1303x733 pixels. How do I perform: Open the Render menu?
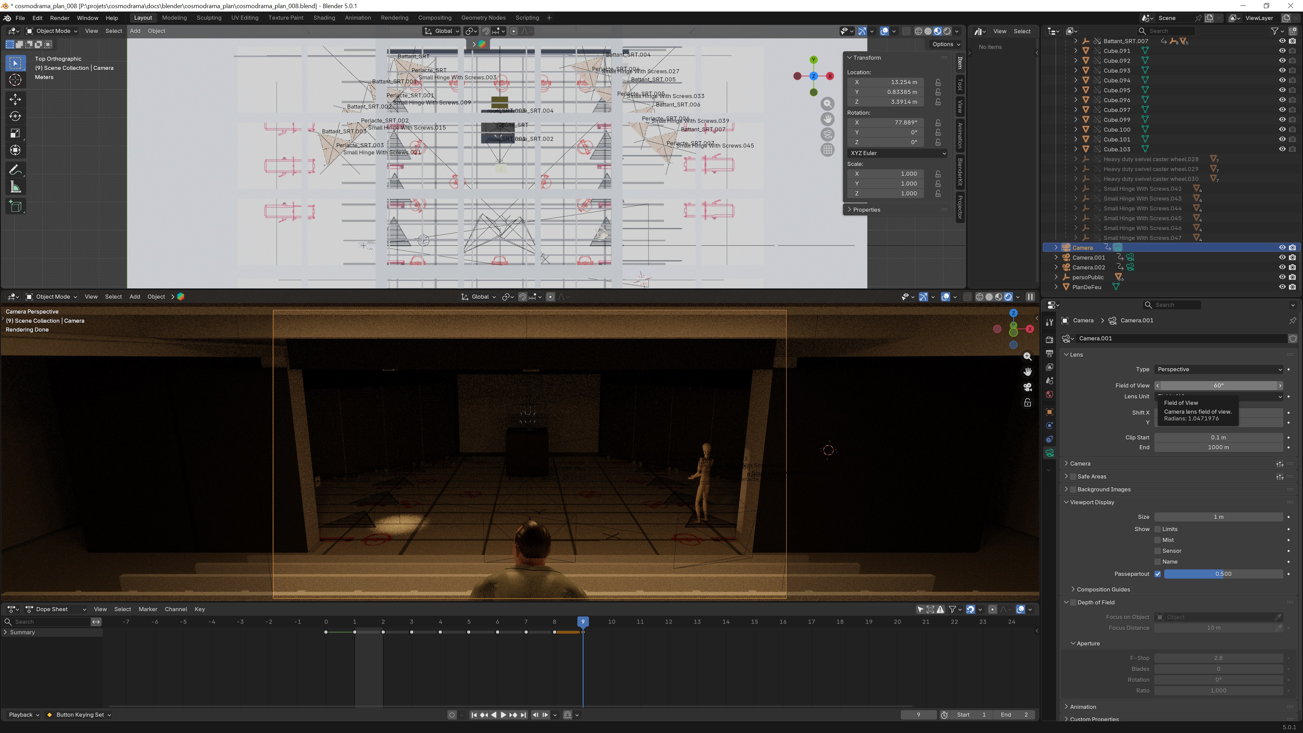[x=60, y=18]
